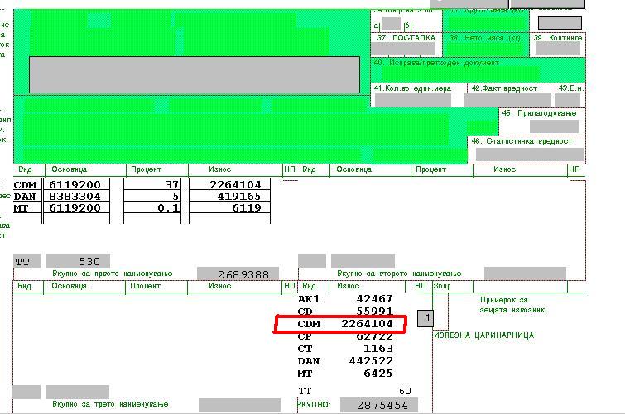Click the MT Процент cell showing 0.1

(154, 208)
